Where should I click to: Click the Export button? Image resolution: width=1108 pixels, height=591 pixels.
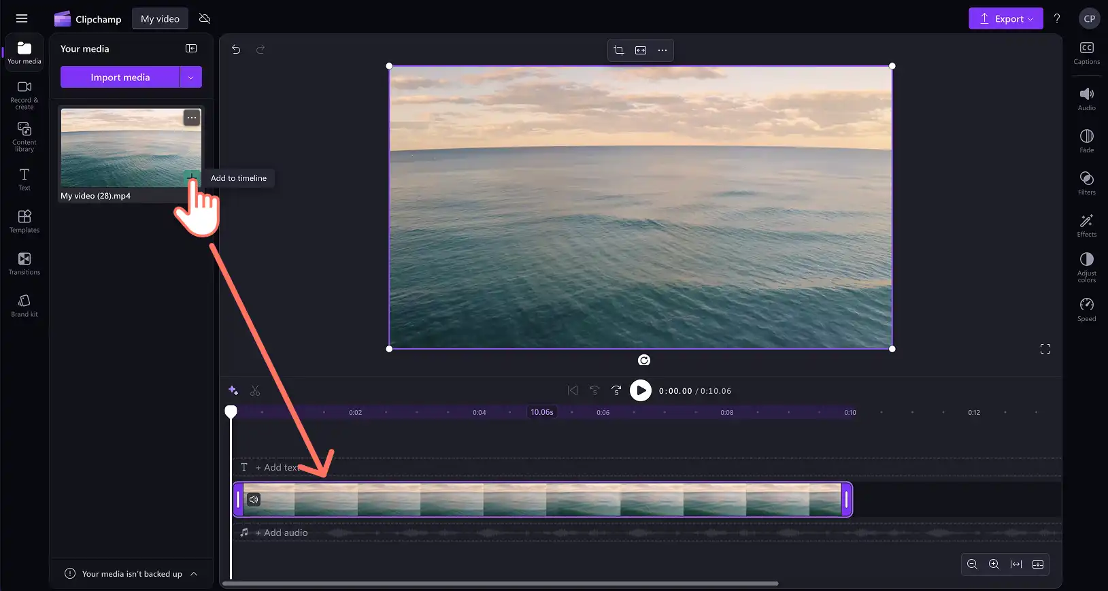tap(1005, 19)
